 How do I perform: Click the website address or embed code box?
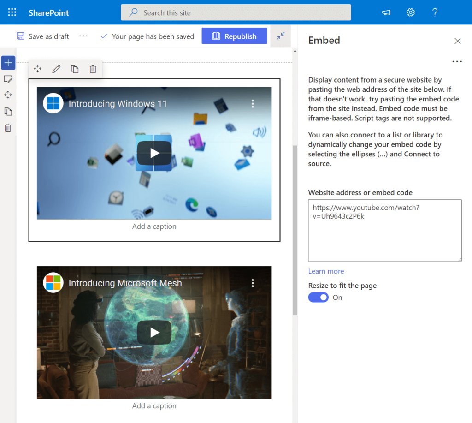click(x=385, y=230)
